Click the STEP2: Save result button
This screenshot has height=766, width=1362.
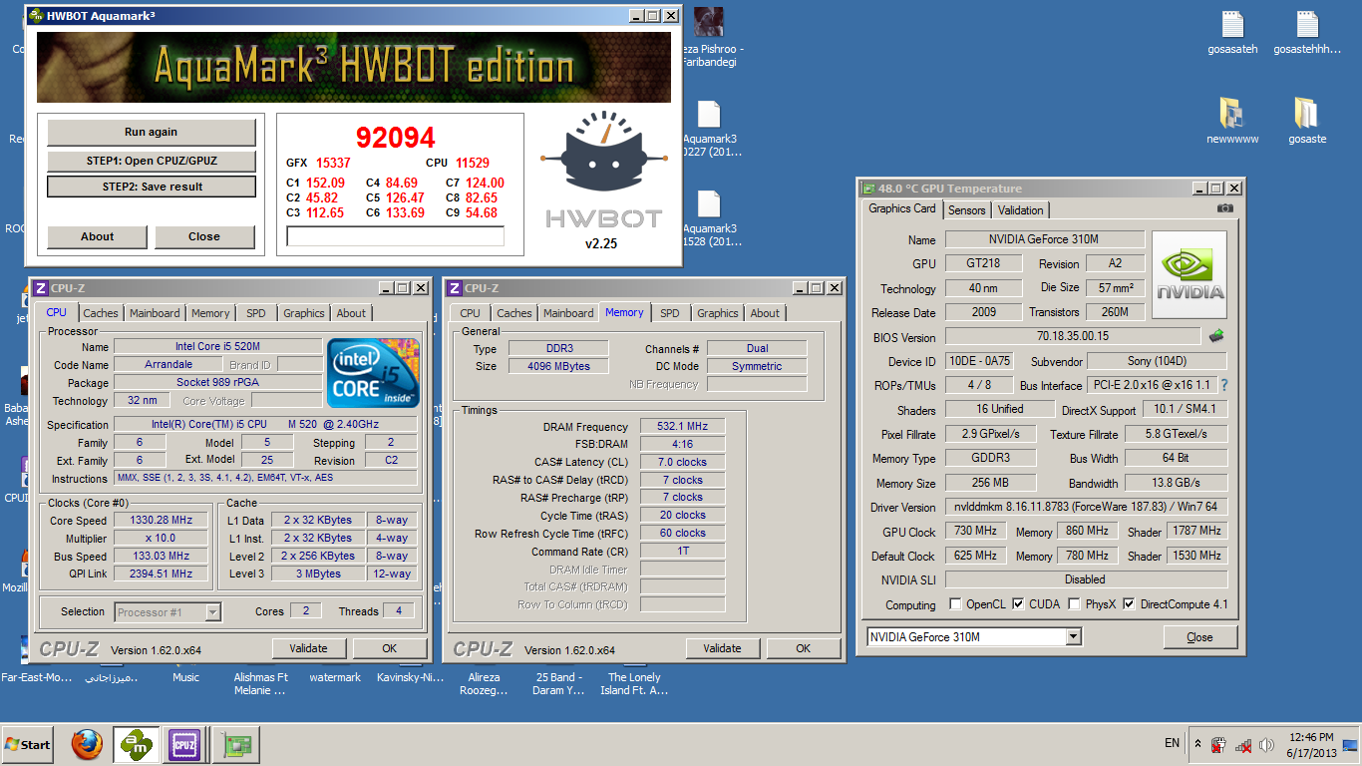pyautogui.click(x=152, y=187)
